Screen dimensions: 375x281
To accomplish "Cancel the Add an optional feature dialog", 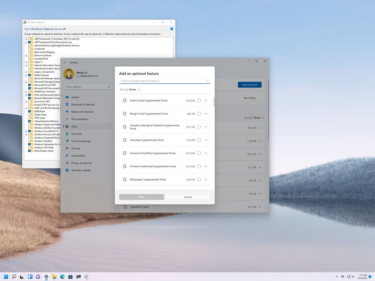I will point(188,197).
